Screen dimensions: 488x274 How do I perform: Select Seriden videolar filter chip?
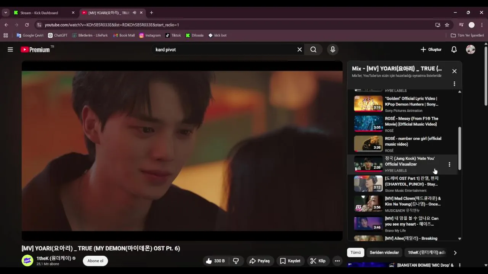point(384,253)
